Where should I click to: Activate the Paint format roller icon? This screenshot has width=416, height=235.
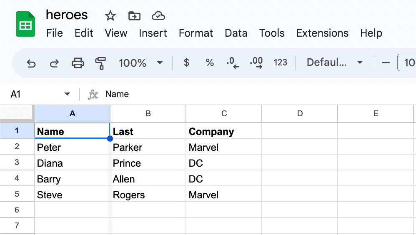(x=100, y=63)
